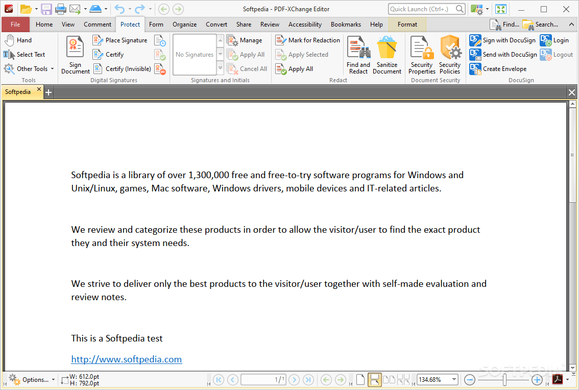This screenshot has width=579, height=390.
Task: Click Sanitize Document
Action: coord(387,56)
